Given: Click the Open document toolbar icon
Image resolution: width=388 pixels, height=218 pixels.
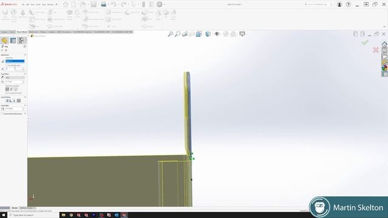Looking at the screenshot, I should click(84, 4).
